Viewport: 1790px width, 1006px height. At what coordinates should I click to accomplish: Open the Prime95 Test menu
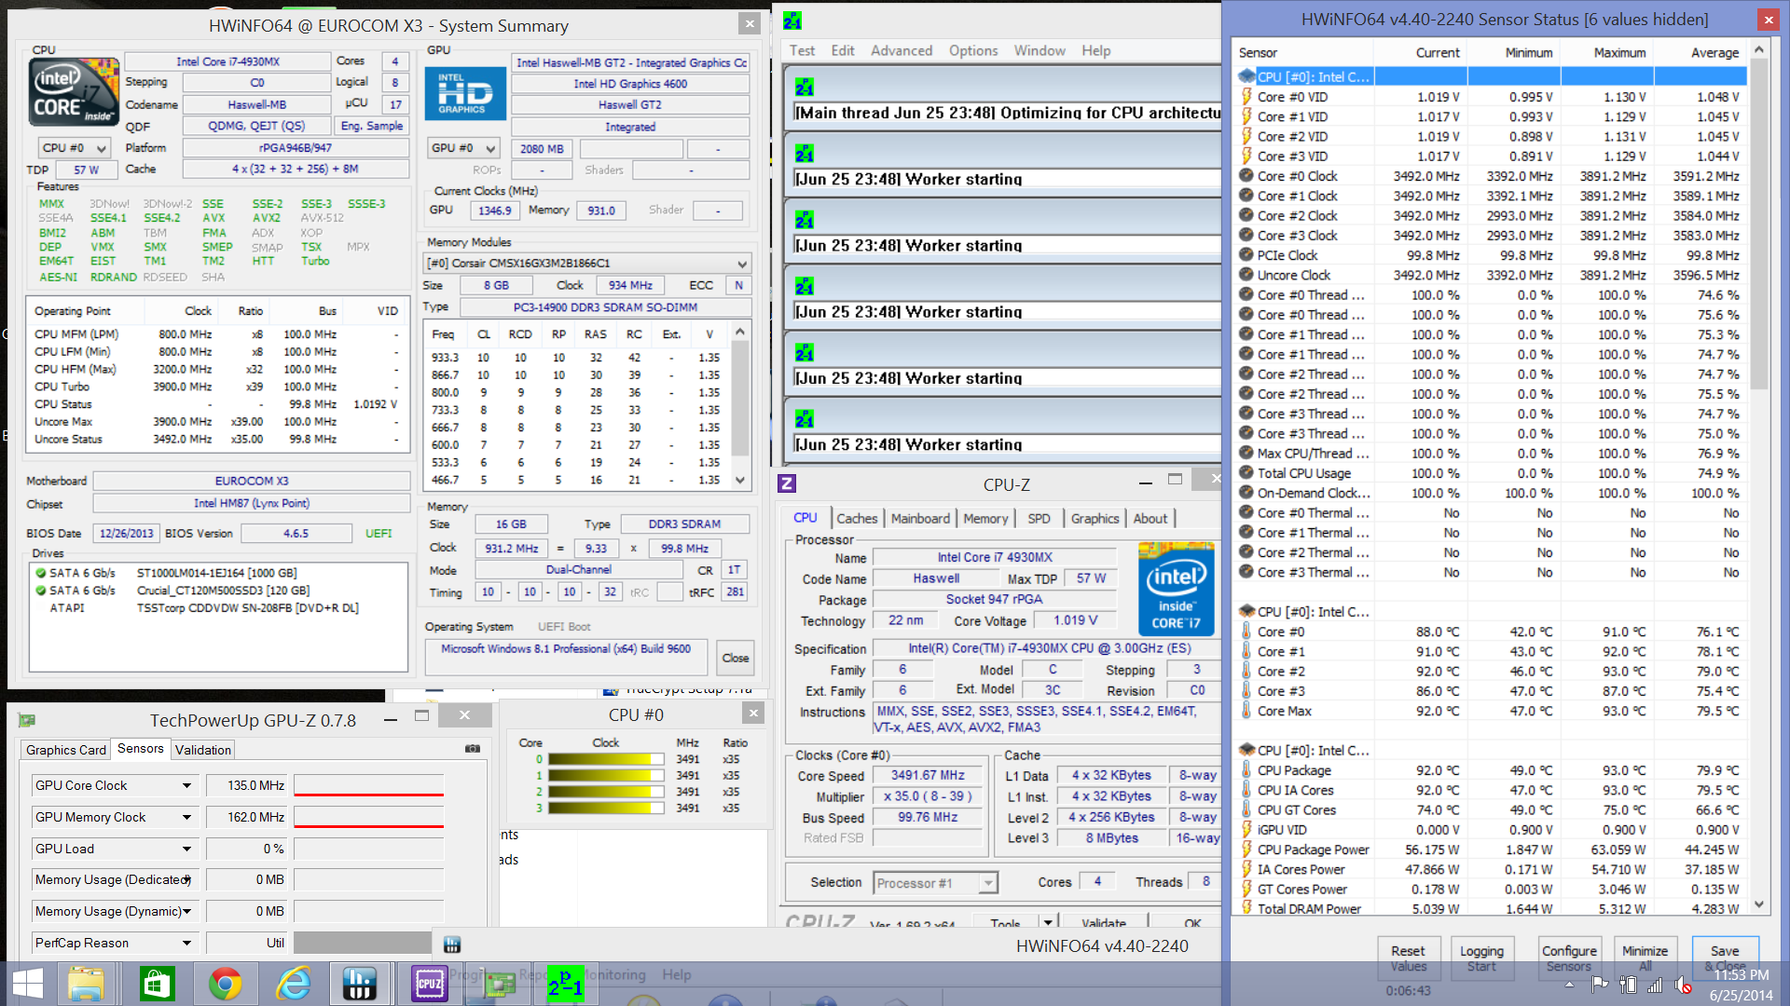[x=802, y=50]
